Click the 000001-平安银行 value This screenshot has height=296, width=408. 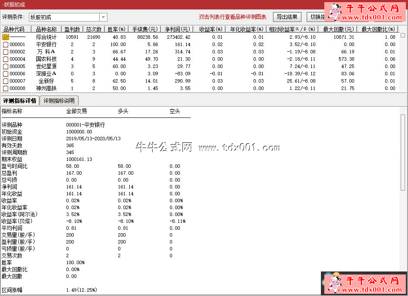coord(85,125)
